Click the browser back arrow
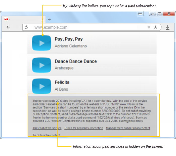The height and width of the screenshot is (156, 176). [x=8, y=27]
